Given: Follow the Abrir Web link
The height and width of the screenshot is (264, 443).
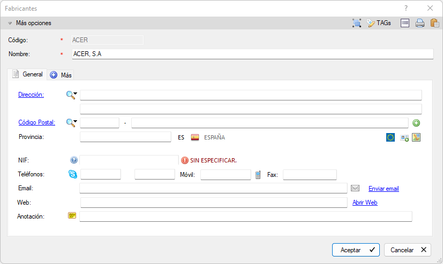Looking at the screenshot, I should click(x=365, y=203).
